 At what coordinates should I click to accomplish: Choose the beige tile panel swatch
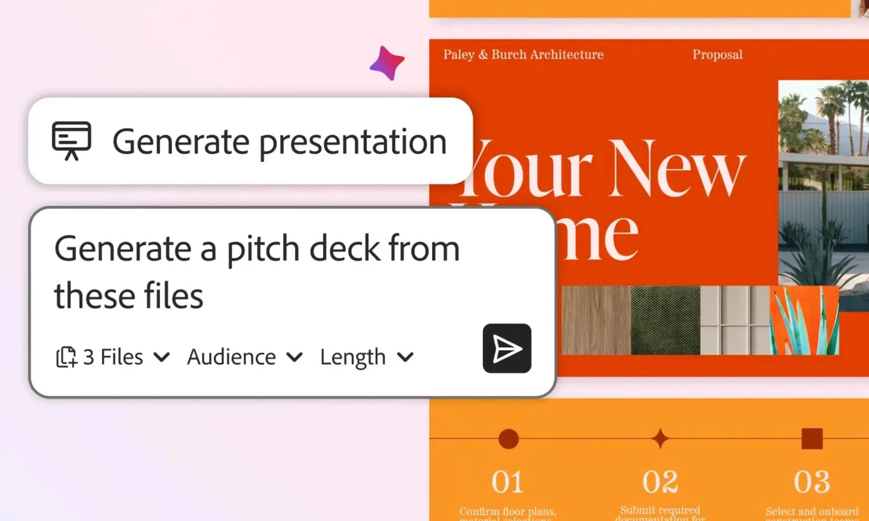click(x=734, y=320)
